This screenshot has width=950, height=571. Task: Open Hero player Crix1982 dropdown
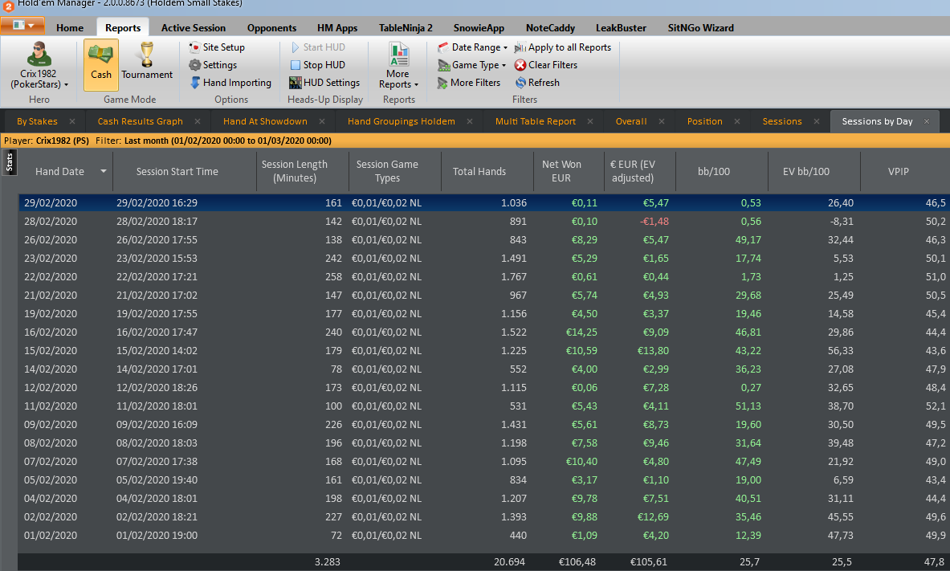click(x=39, y=79)
